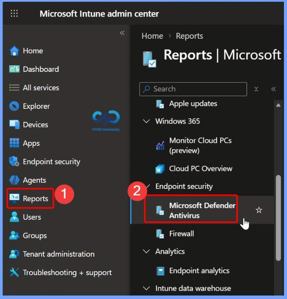Open Troubleshooting + support
287x299 pixels.
click(x=67, y=272)
